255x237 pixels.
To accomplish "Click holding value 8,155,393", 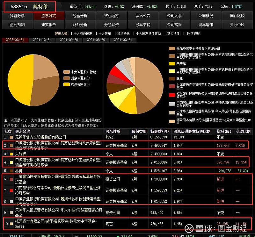I will click(x=158, y=137).
